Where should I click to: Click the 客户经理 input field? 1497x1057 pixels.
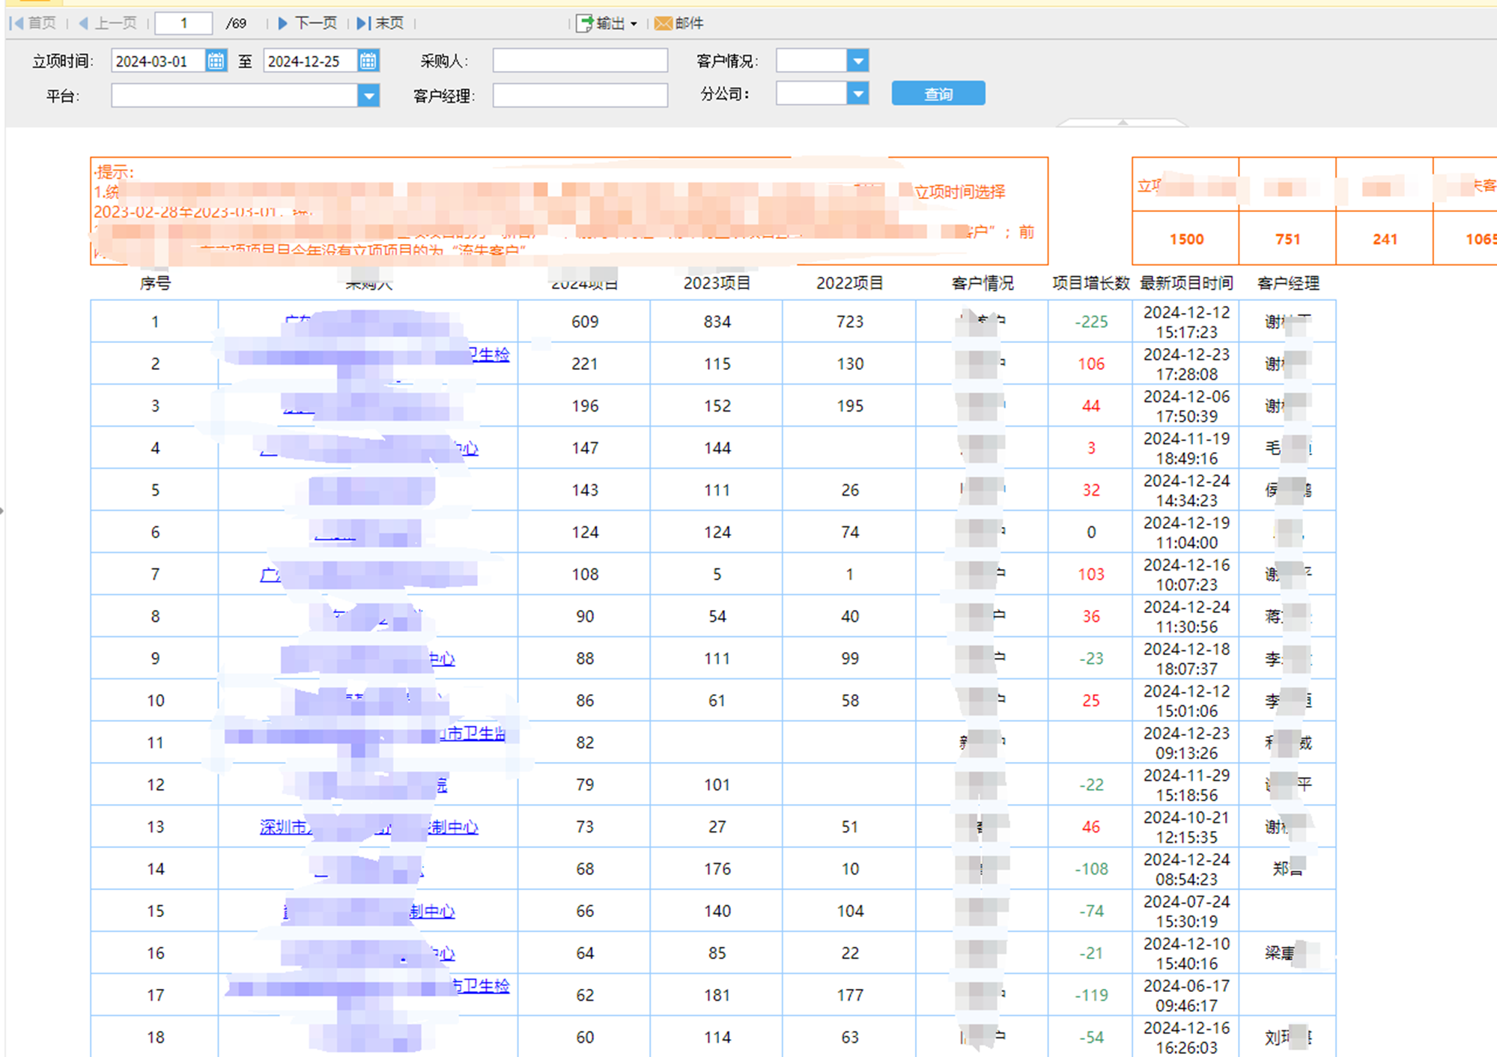coord(580,96)
